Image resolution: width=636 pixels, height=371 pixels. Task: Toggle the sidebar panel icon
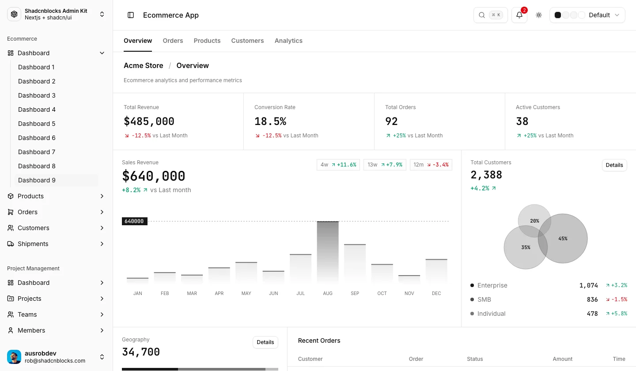click(131, 15)
